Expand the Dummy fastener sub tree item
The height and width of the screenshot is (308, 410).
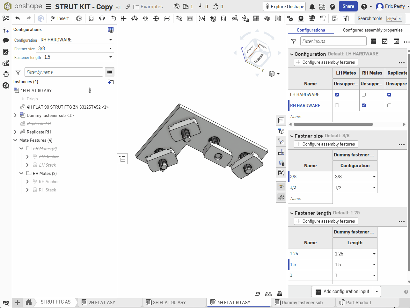click(15, 115)
